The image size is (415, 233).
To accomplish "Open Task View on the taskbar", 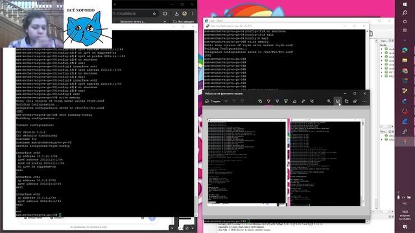I will (405, 30).
